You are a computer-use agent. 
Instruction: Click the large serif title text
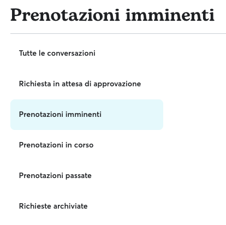pos(112,15)
